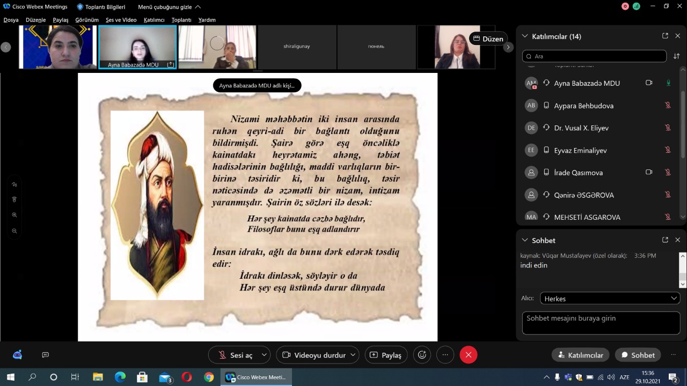The image size is (687, 386).
Task: Open the Webex Assistant robot icon
Action: click(x=17, y=355)
